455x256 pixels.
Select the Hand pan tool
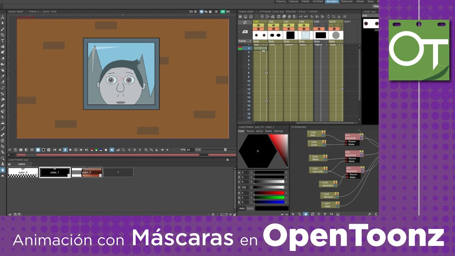click(3, 170)
